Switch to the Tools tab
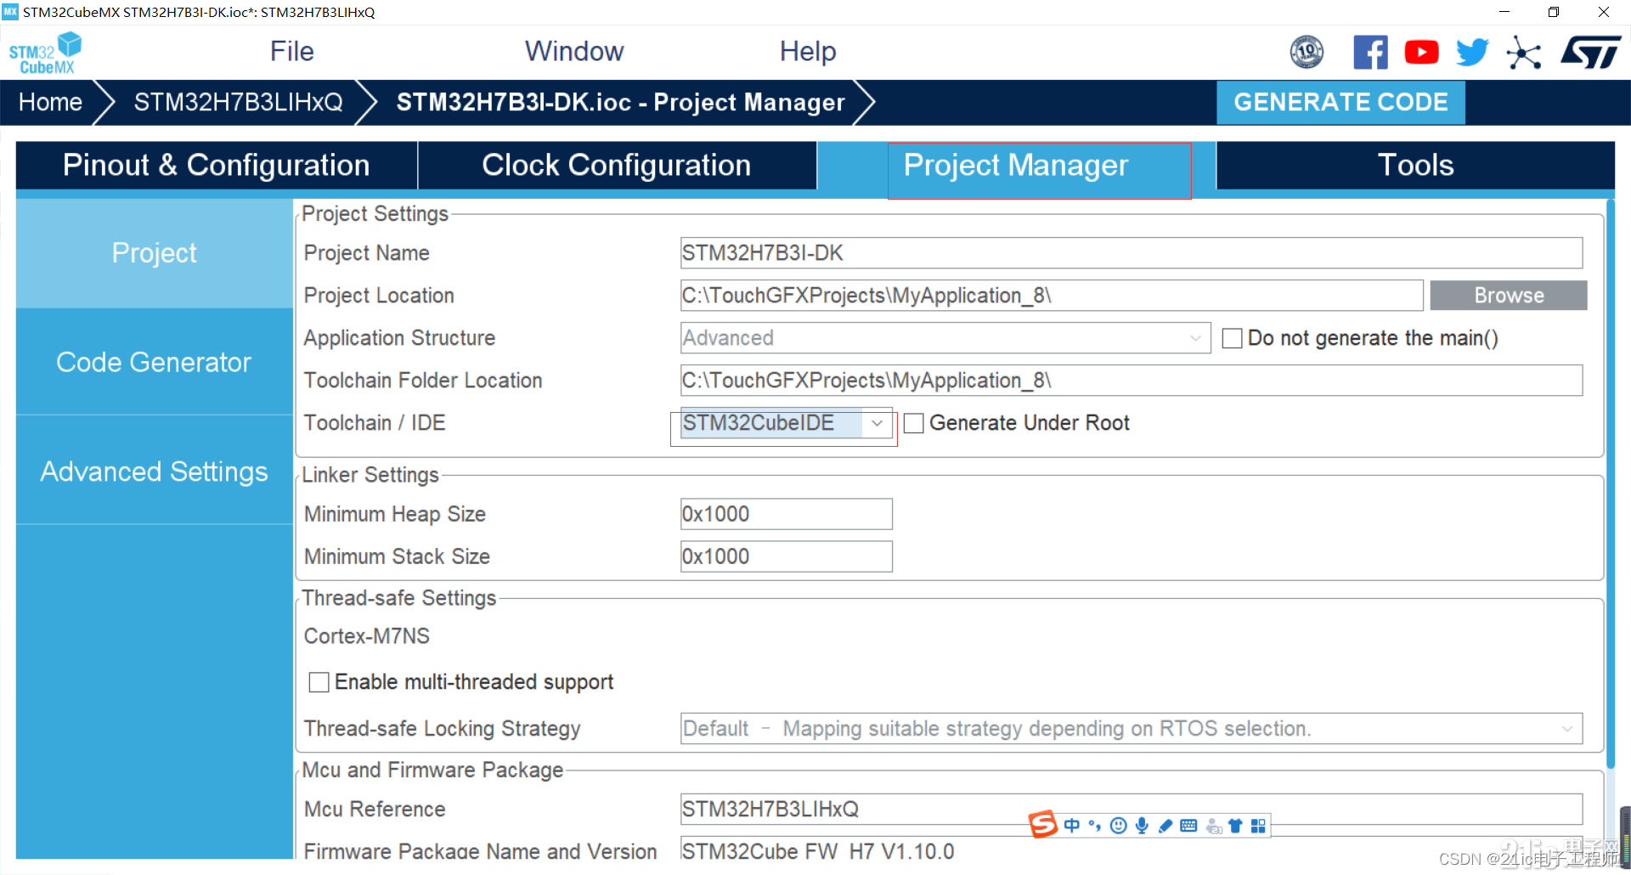 pyautogui.click(x=1415, y=165)
